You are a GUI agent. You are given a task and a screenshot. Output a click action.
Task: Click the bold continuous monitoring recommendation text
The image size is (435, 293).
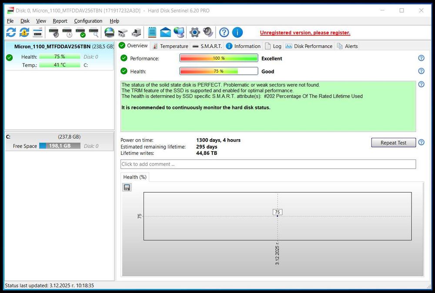196,107
